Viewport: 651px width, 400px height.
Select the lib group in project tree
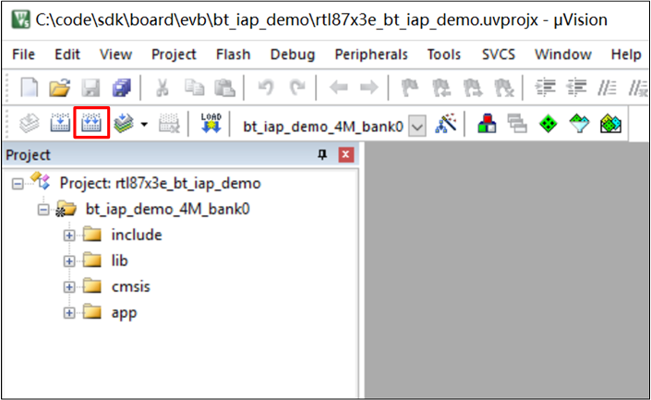pyautogui.click(x=119, y=261)
